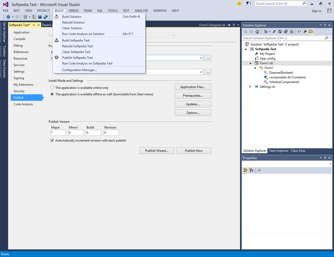Viewport: 334px width, 257px height.
Task: Switch to the Class View tab
Action: [x=298, y=151]
